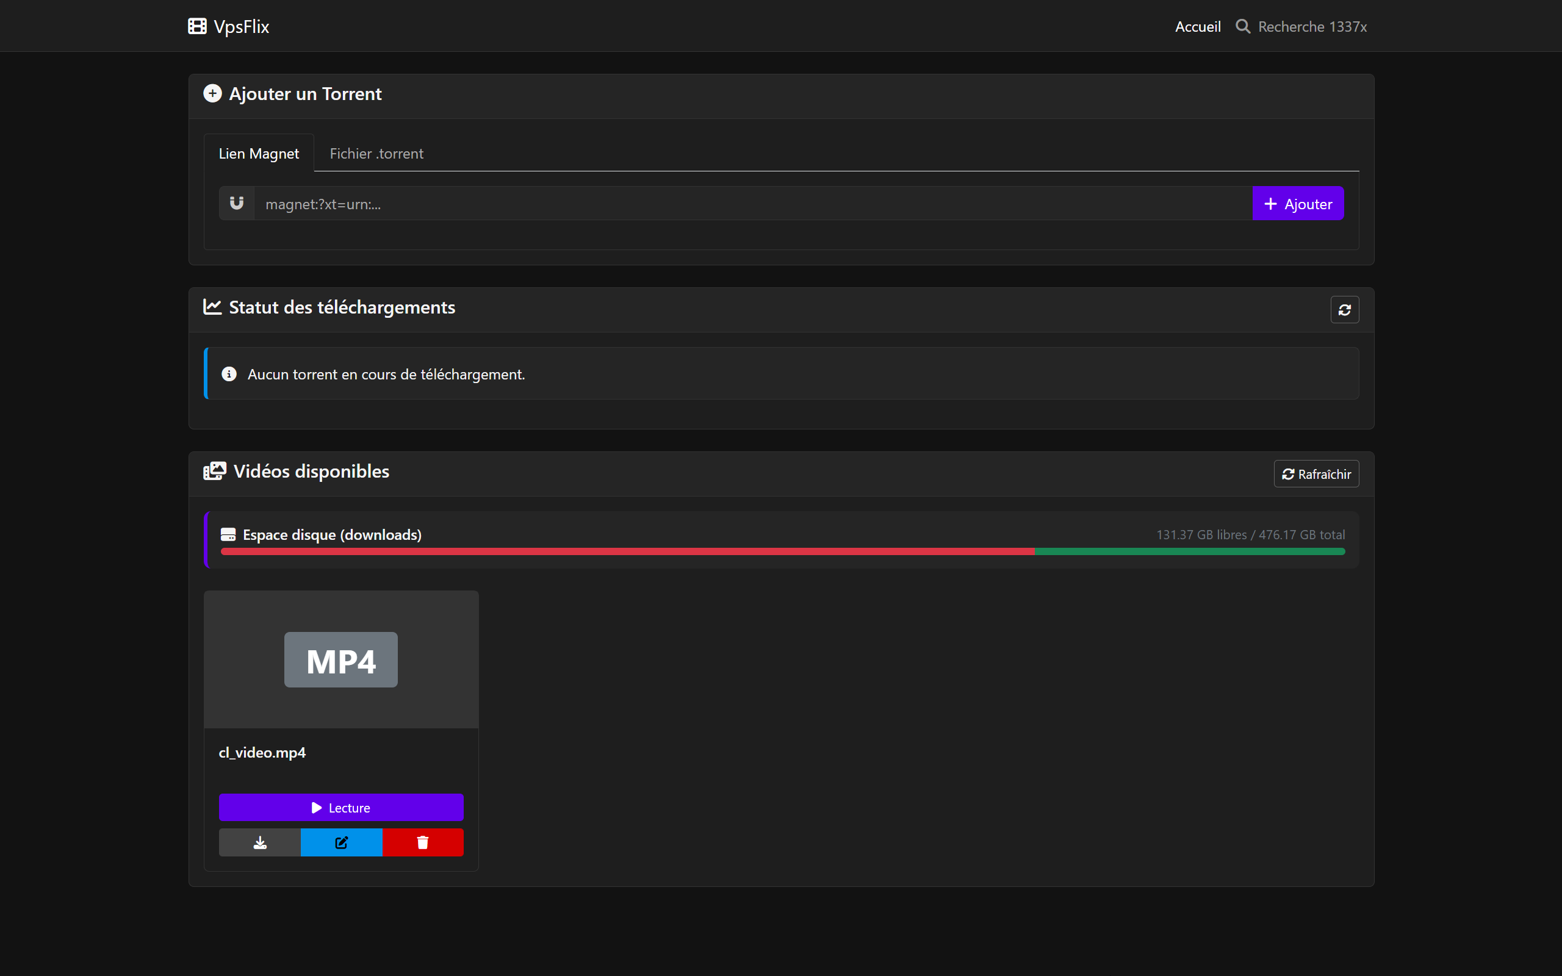Refresh the download status with the sync icon
This screenshot has width=1562, height=976.
[x=1345, y=310]
